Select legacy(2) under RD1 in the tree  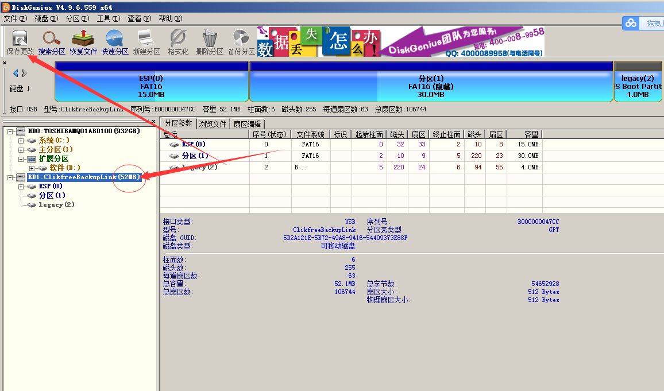click(57, 205)
